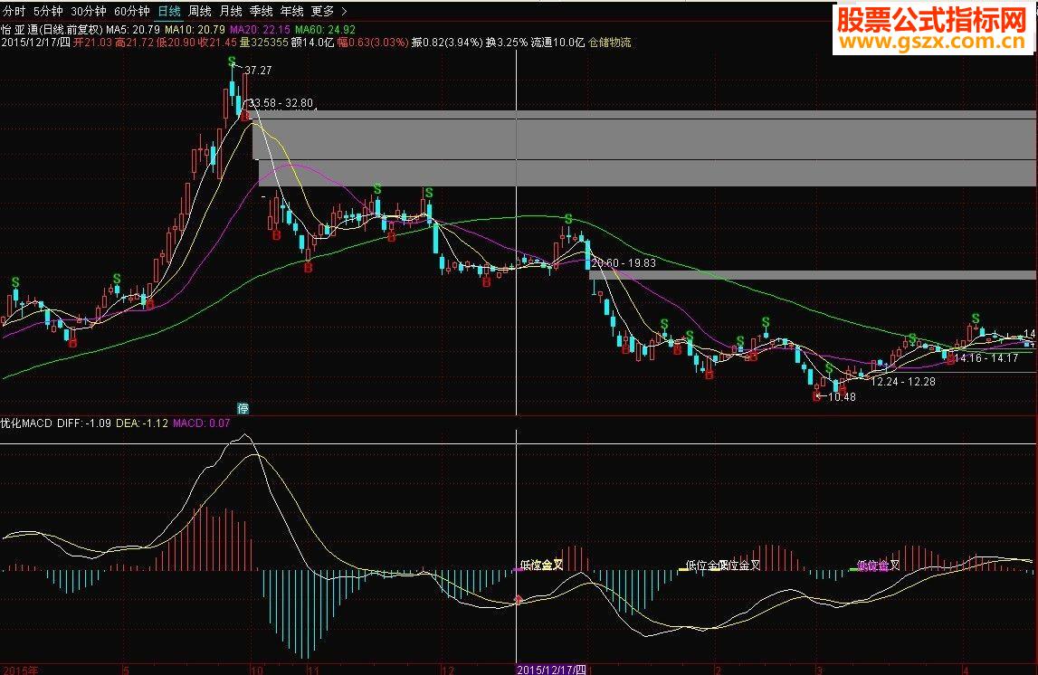
Task: Click the MACD: 0.07 value label
Action: click(201, 423)
